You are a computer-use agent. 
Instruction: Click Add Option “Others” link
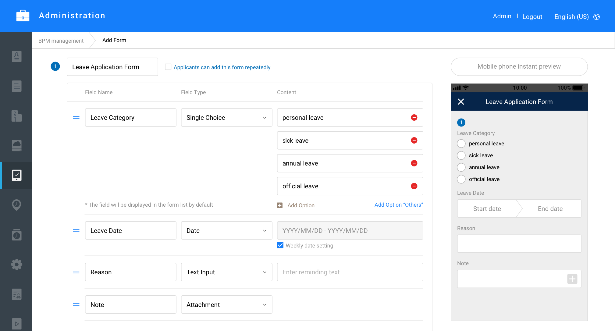click(x=399, y=205)
